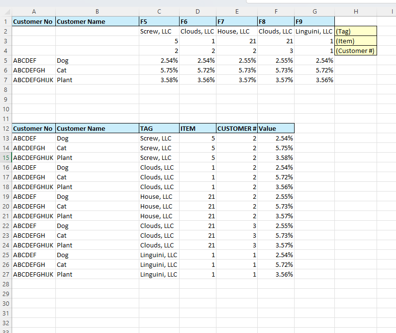Select the item value 21 in row 19
This screenshot has width=396, height=333.
(x=198, y=196)
